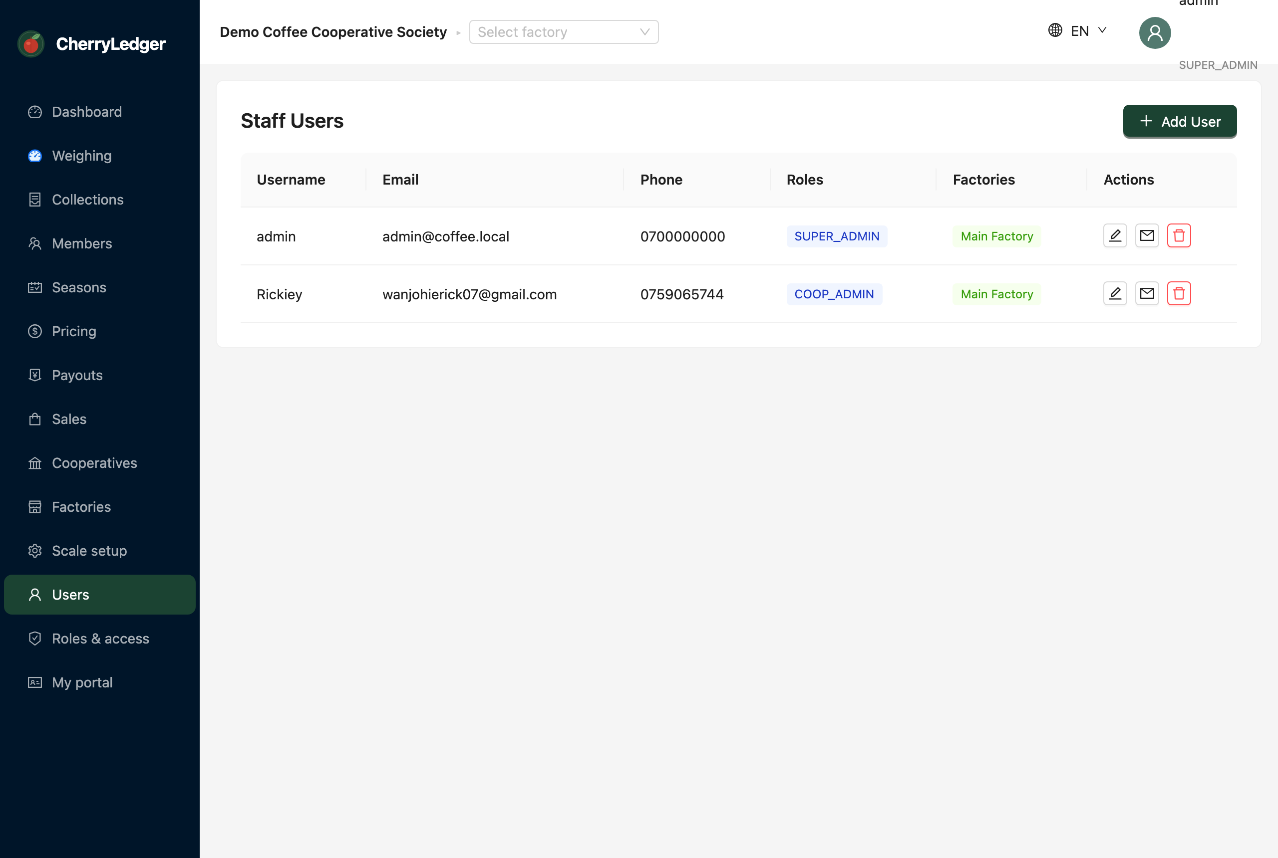Click the mail icon for Rickiey
Image resolution: width=1278 pixels, height=858 pixels.
pos(1147,294)
